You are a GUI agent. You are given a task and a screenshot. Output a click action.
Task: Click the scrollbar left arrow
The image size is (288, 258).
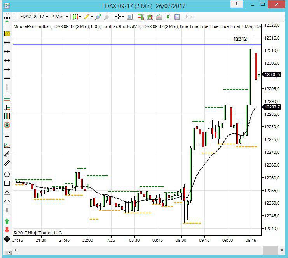[x=16, y=250]
